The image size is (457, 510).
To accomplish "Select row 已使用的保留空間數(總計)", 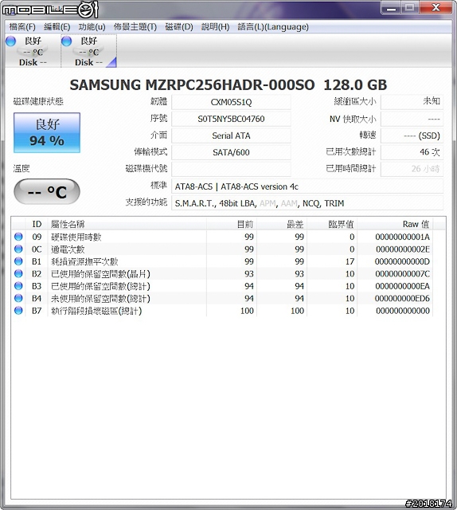I will click(x=222, y=286).
